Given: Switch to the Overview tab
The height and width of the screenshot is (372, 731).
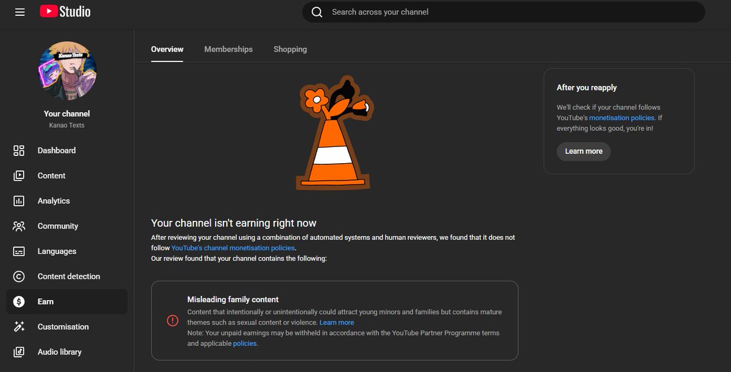Looking at the screenshot, I should click(x=167, y=49).
